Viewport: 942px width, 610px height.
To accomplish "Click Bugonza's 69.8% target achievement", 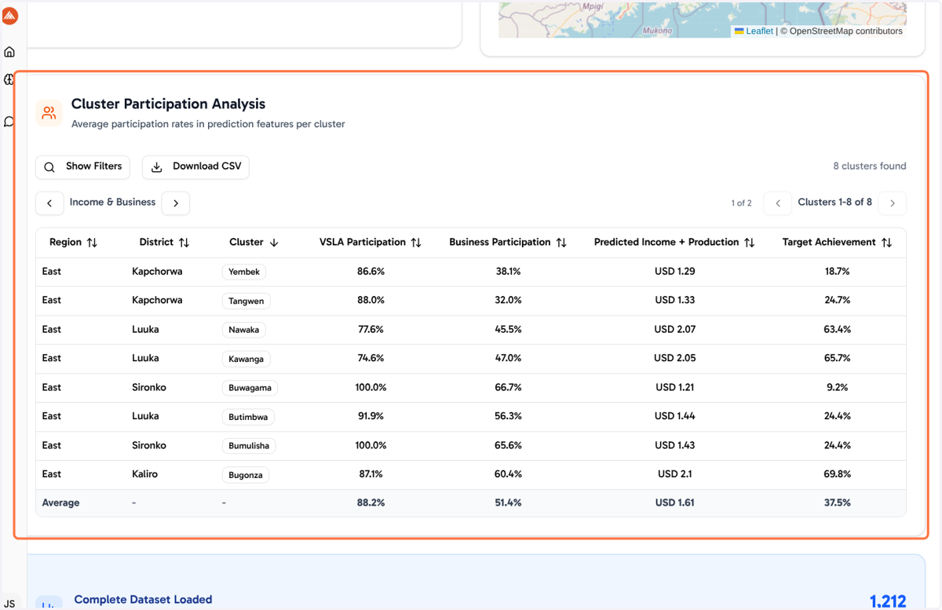I will coord(837,474).
